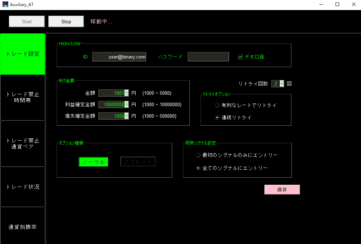361x244 pixels.
Task: Click the Auxiliary_AT app icon in title bar
Action: (5, 4)
